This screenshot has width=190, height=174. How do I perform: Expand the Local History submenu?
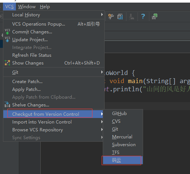54,15
